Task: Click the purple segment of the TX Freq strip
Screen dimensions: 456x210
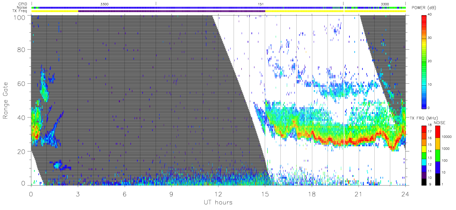Action: pos(172,11)
